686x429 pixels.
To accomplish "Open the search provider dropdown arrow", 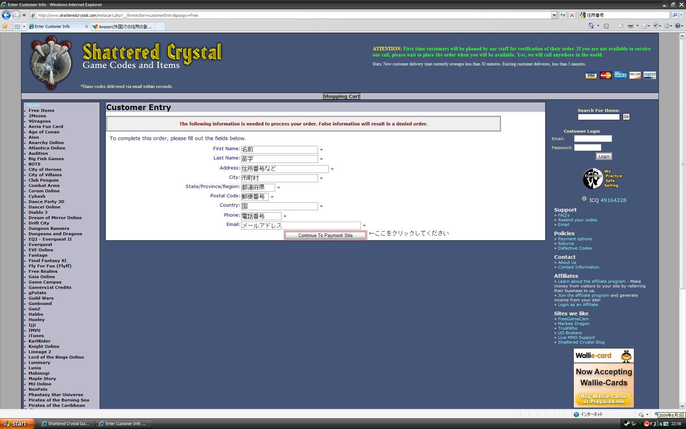I will (682, 15).
